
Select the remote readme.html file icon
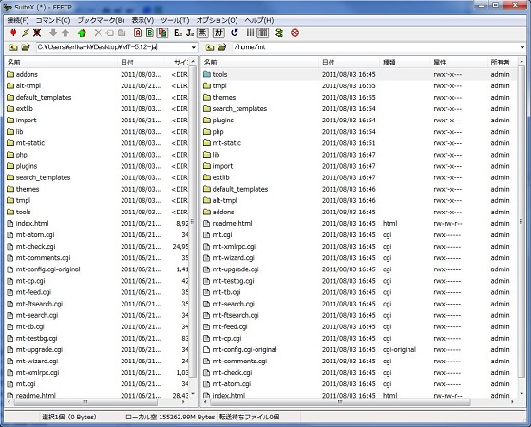pyautogui.click(x=207, y=223)
